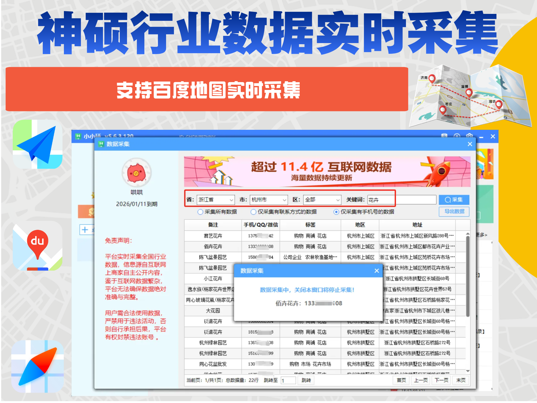Click the results table vertical scrollbar thumb
Screen dimensions: 537x403
468,276
